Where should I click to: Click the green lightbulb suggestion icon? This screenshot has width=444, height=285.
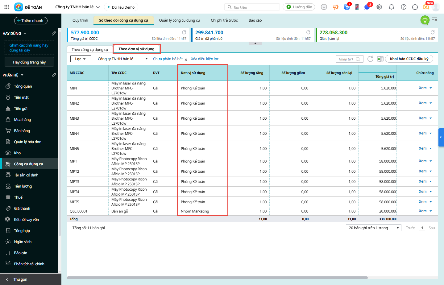click(x=425, y=20)
